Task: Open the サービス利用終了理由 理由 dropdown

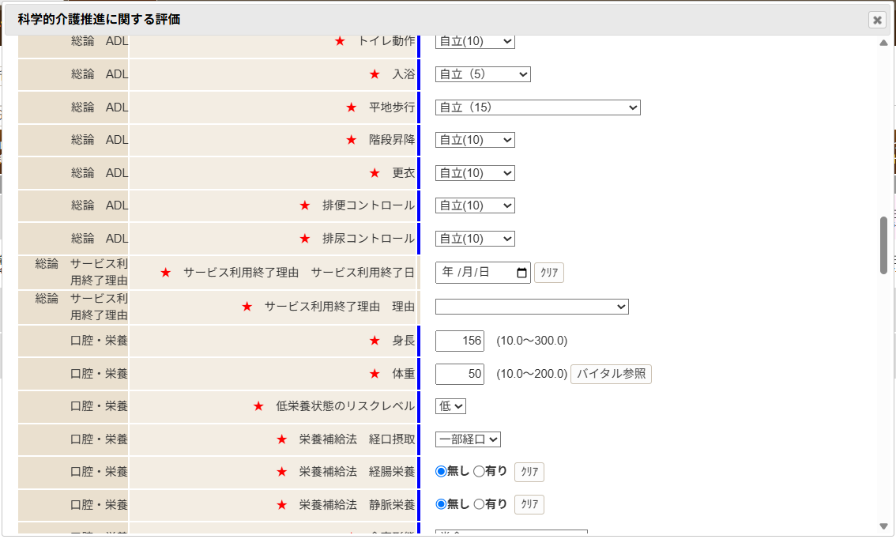Action: coord(532,307)
